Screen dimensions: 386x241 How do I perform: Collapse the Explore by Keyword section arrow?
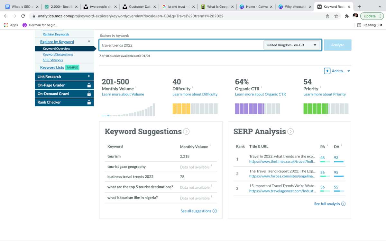click(89, 41)
